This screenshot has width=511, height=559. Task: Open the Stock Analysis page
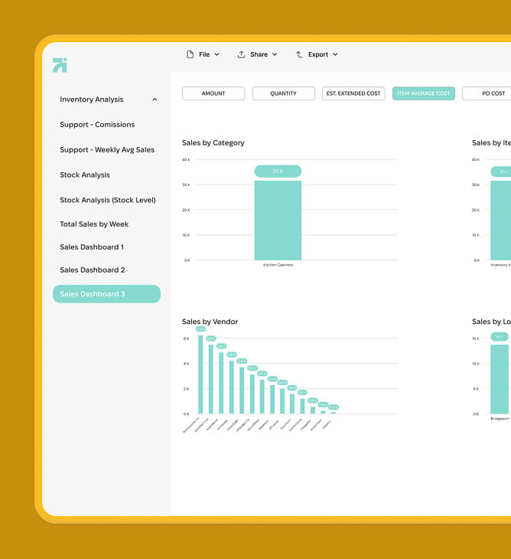click(85, 175)
